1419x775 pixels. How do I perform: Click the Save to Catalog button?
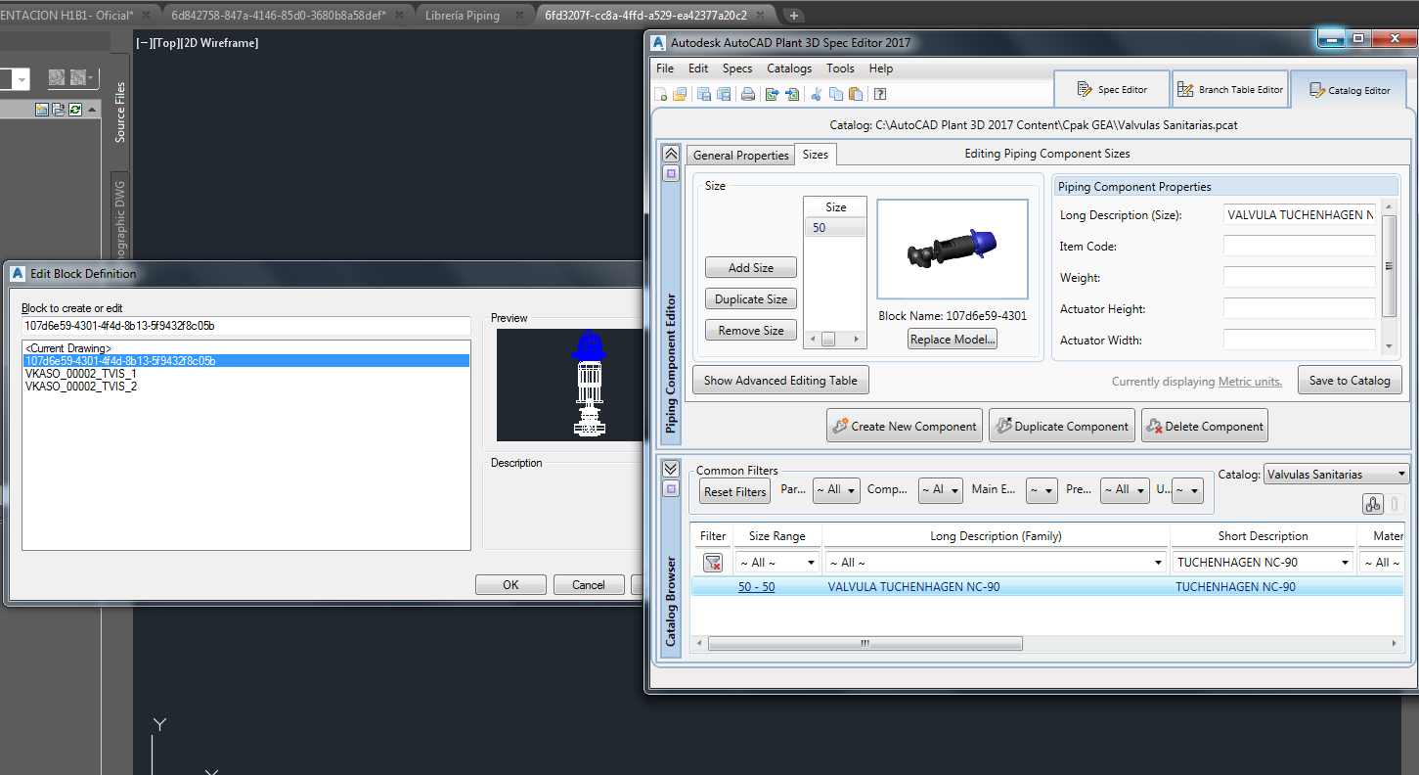coord(1350,381)
